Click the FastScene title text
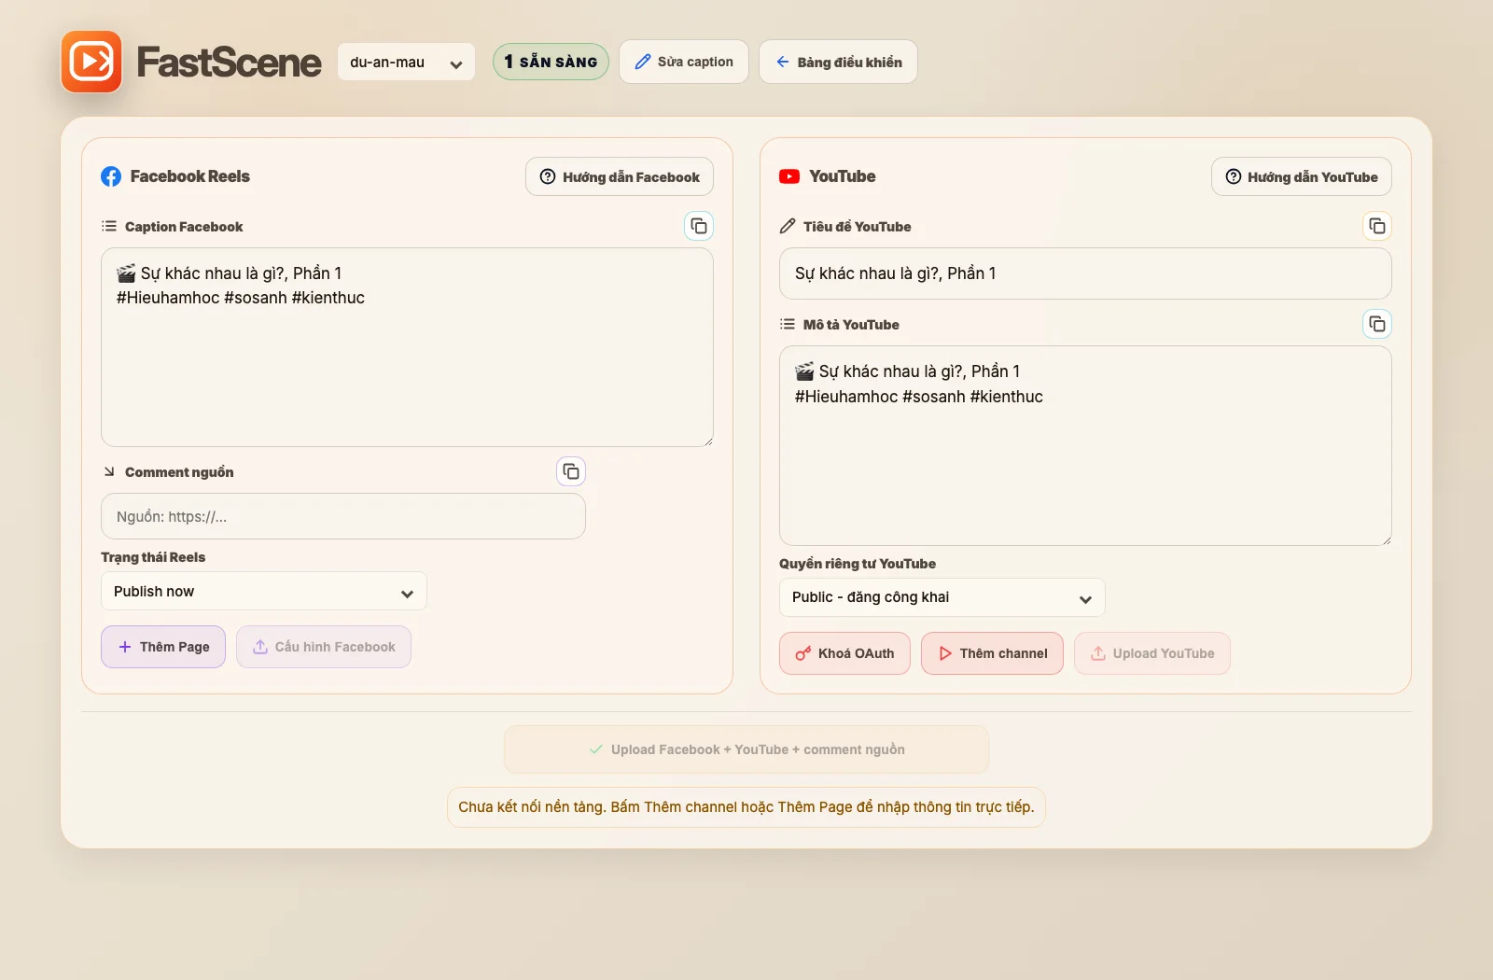Image resolution: width=1493 pixels, height=980 pixels. tap(229, 63)
